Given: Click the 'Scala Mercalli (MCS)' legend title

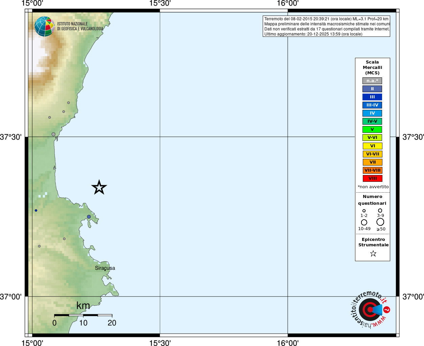Looking at the screenshot, I should coord(372,68).
